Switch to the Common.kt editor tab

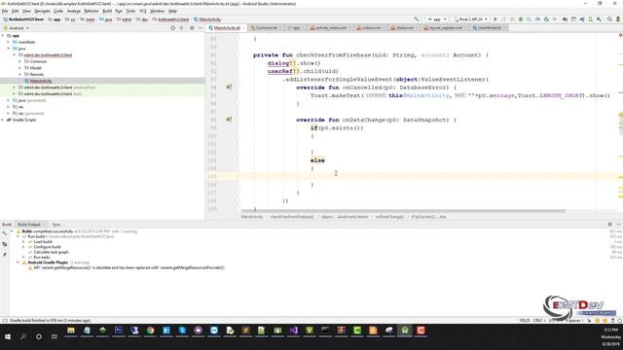tap(266, 28)
